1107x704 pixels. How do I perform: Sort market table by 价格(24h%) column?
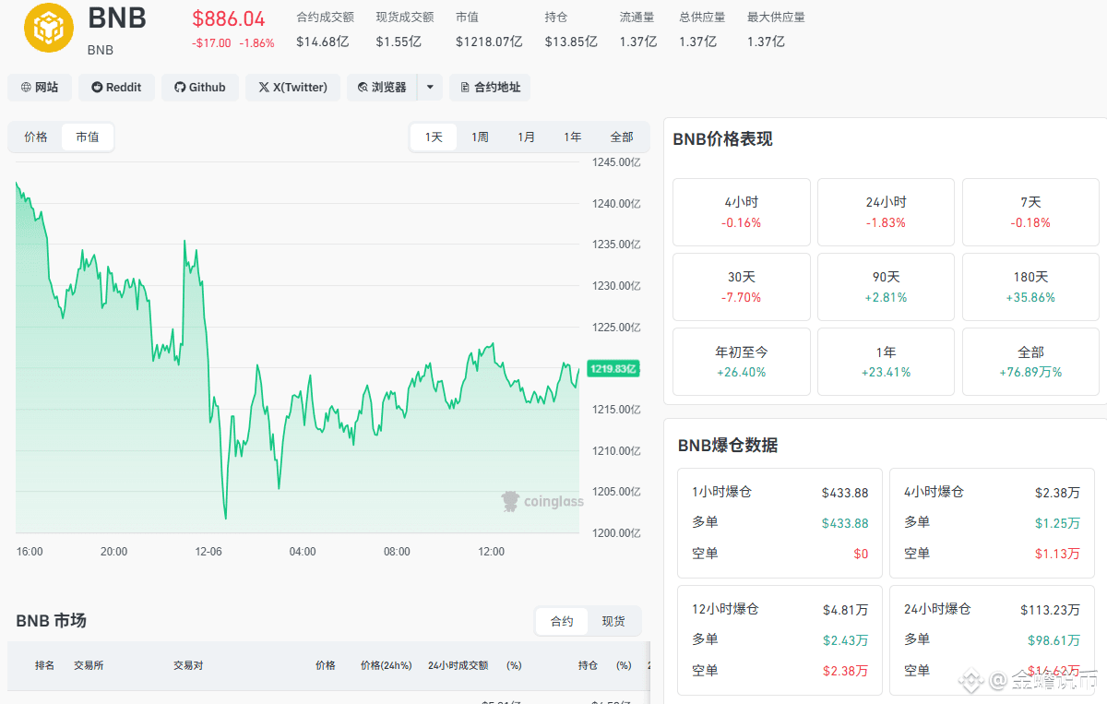point(386,665)
